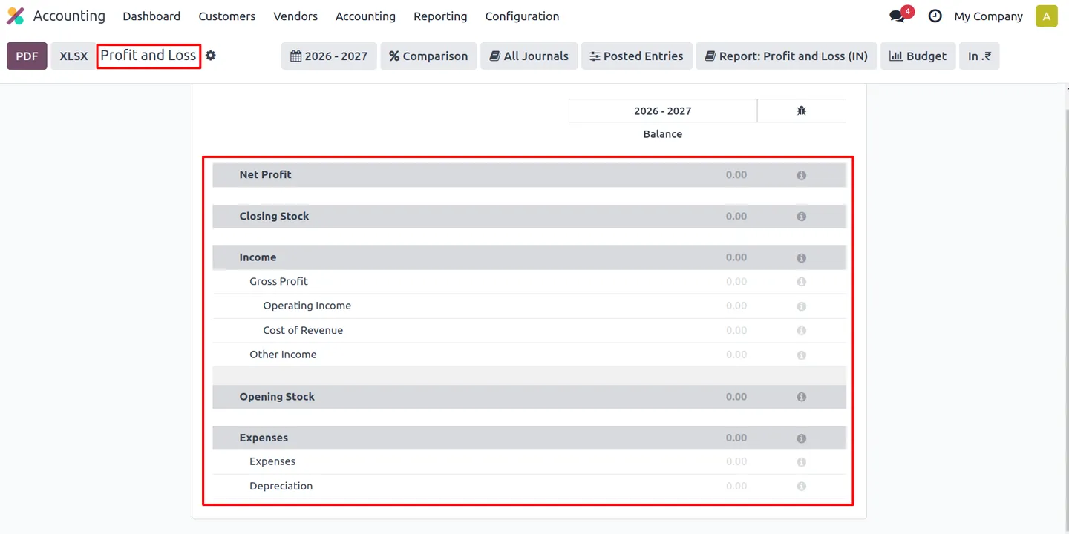Click the Depreciation 0.00 balance value

click(736, 486)
